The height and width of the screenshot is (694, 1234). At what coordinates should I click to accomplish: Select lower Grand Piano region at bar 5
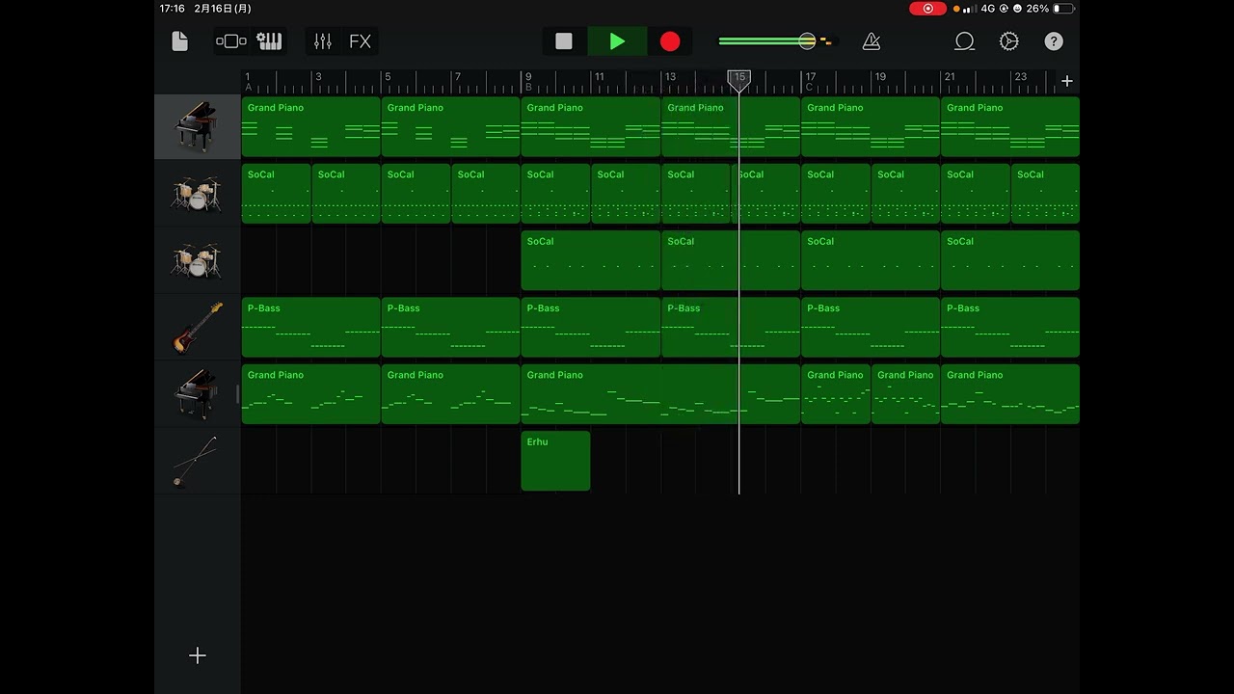click(x=451, y=394)
